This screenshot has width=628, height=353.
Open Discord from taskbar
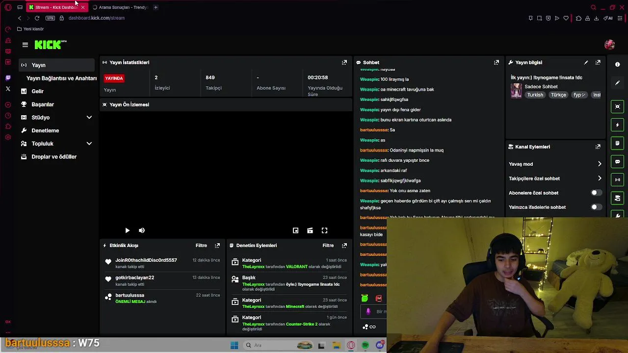(380, 345)
